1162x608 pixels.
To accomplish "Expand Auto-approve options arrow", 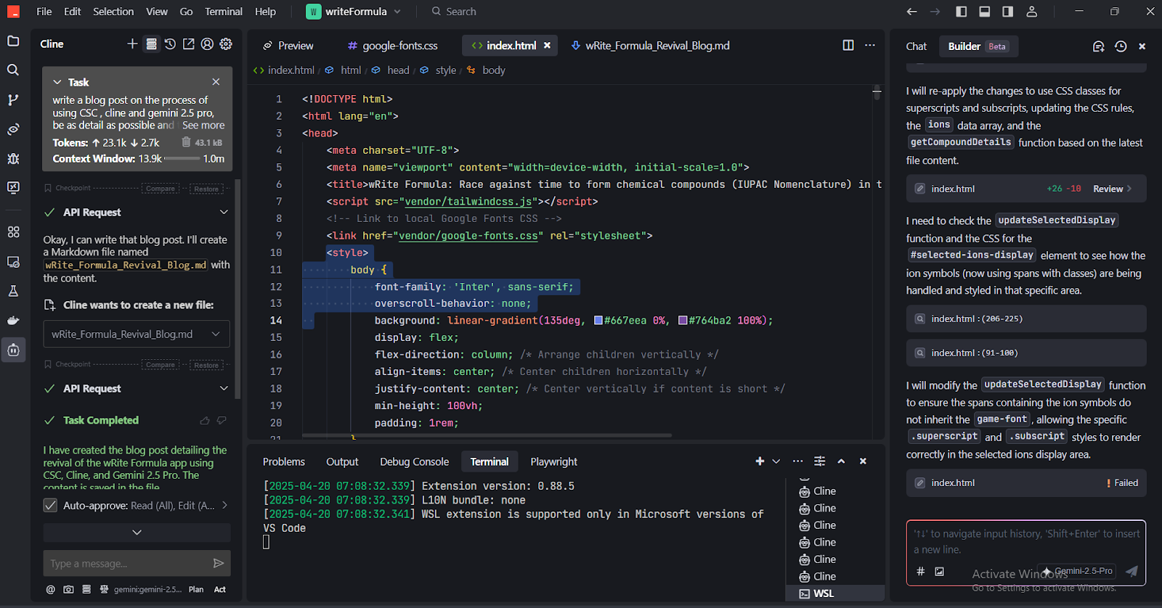I will 224,506.
